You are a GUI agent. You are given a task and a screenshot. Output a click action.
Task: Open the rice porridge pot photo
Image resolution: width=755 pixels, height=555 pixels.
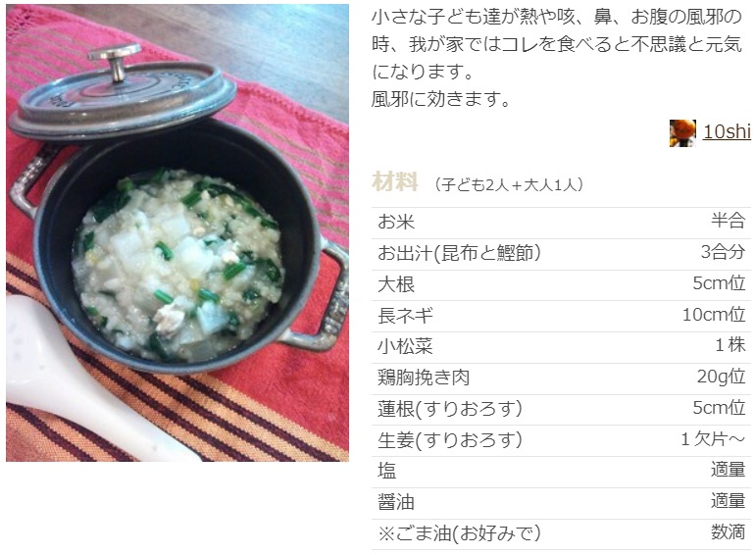tap(177, 233)
